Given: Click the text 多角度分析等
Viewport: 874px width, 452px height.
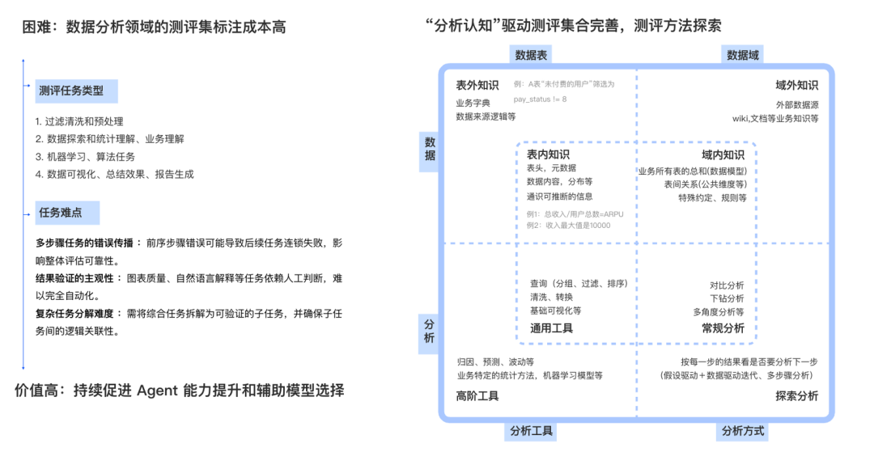Looking at the screenshot, I should click(719, 312).
